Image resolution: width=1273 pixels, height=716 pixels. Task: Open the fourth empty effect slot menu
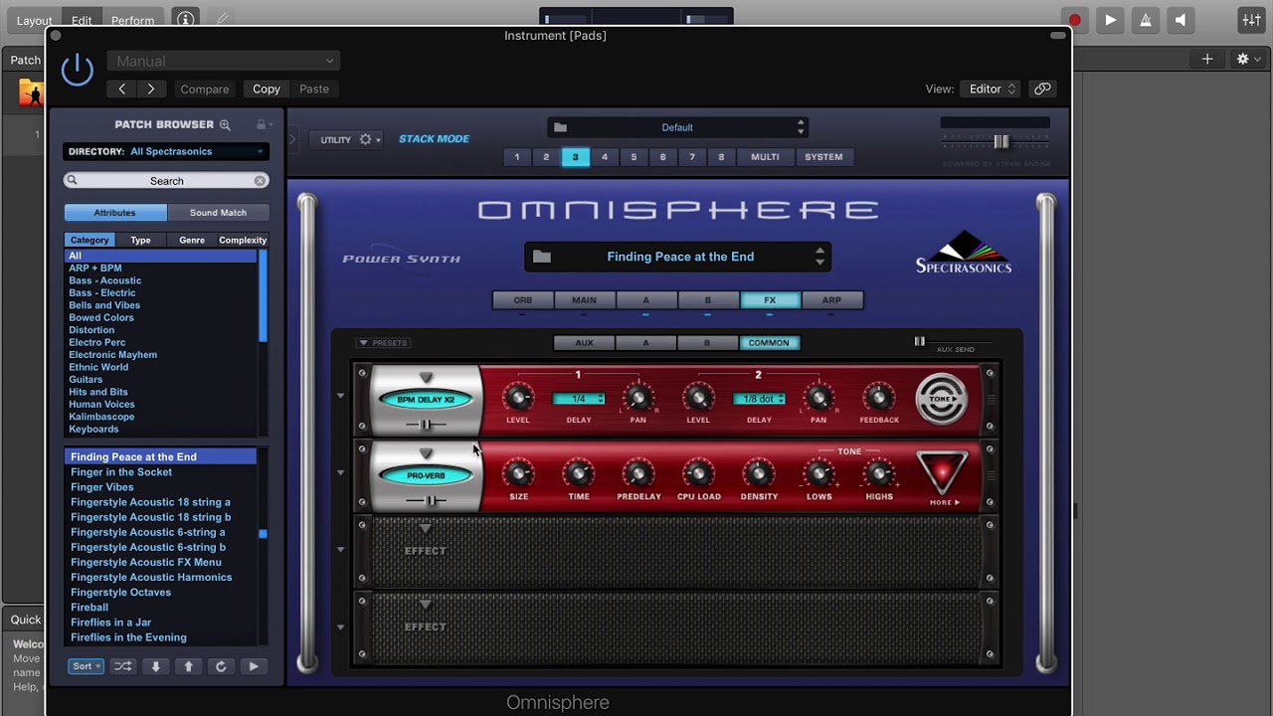pyautogui.click(x=426, y=606)
